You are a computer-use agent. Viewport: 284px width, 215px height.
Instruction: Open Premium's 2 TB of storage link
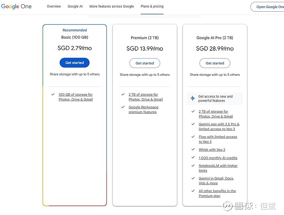pyautogui.click(x=146, y=97)
